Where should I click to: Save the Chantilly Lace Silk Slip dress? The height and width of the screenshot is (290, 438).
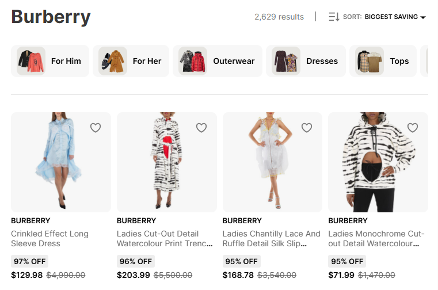click(307, 128)
